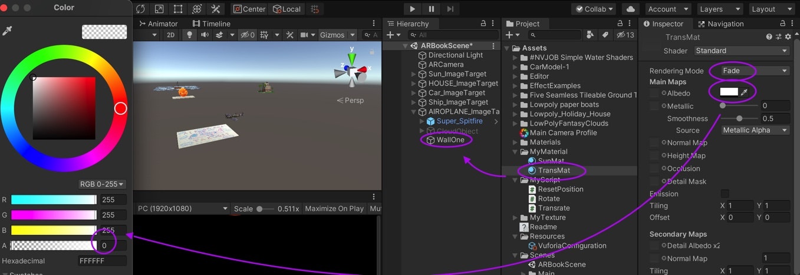Open PC (1920x1080) resolution dropdown
The image size is (800, 275).
(182, 208)
